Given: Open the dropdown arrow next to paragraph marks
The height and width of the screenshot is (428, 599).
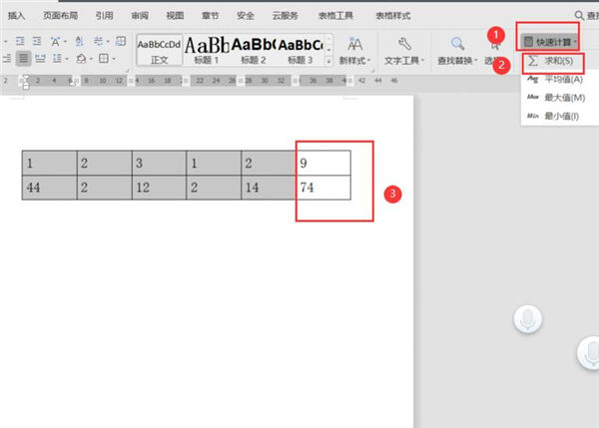Looking at the screenshot, I should (x=108, y=42).
